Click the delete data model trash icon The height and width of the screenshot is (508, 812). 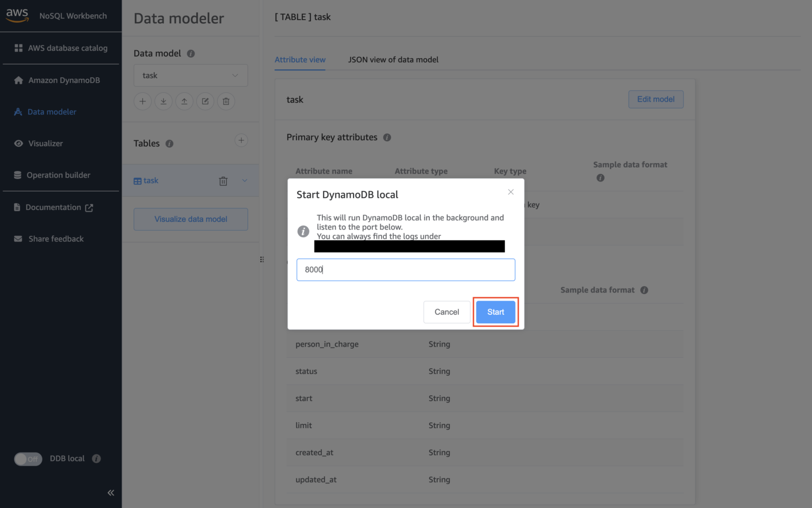click(x=226, y=101)
